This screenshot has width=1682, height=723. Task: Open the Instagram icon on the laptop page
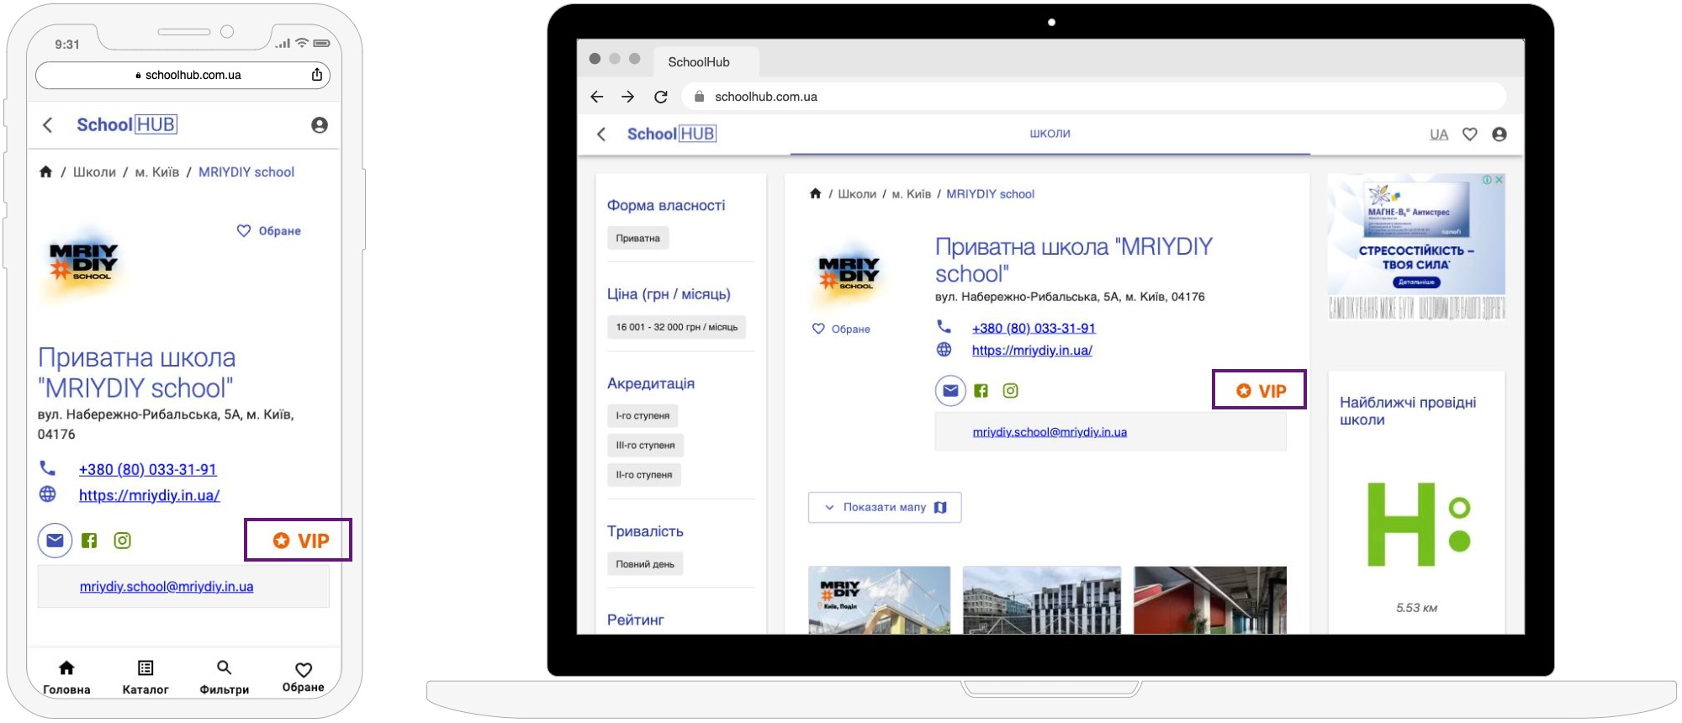click(1011, 390)
